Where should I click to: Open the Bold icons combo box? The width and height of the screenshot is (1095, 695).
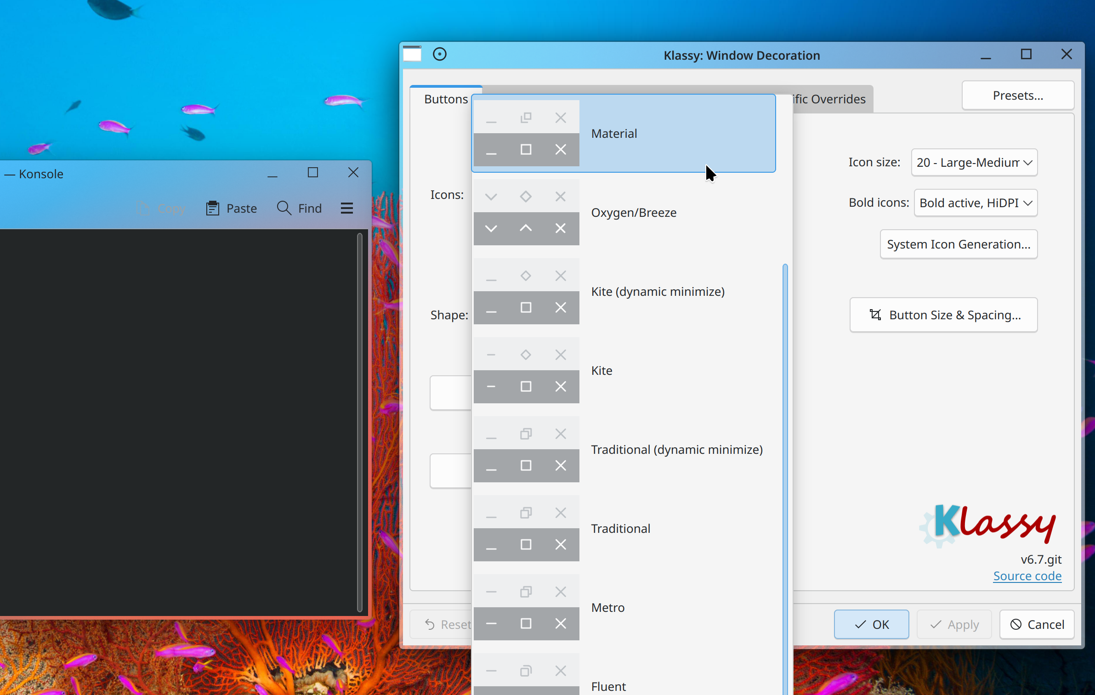976,203
